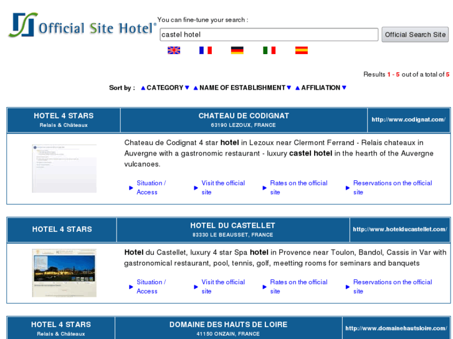Open the http://www.domainehautsloire.com/ link
The height and width of the screenshot is (339, 453).
click(396, 328)
